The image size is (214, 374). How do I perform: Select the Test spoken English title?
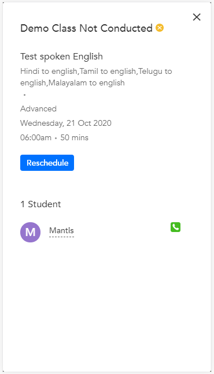(61, 57)
